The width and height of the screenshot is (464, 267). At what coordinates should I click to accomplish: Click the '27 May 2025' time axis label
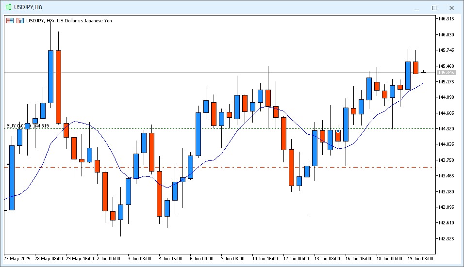point(17,259)
